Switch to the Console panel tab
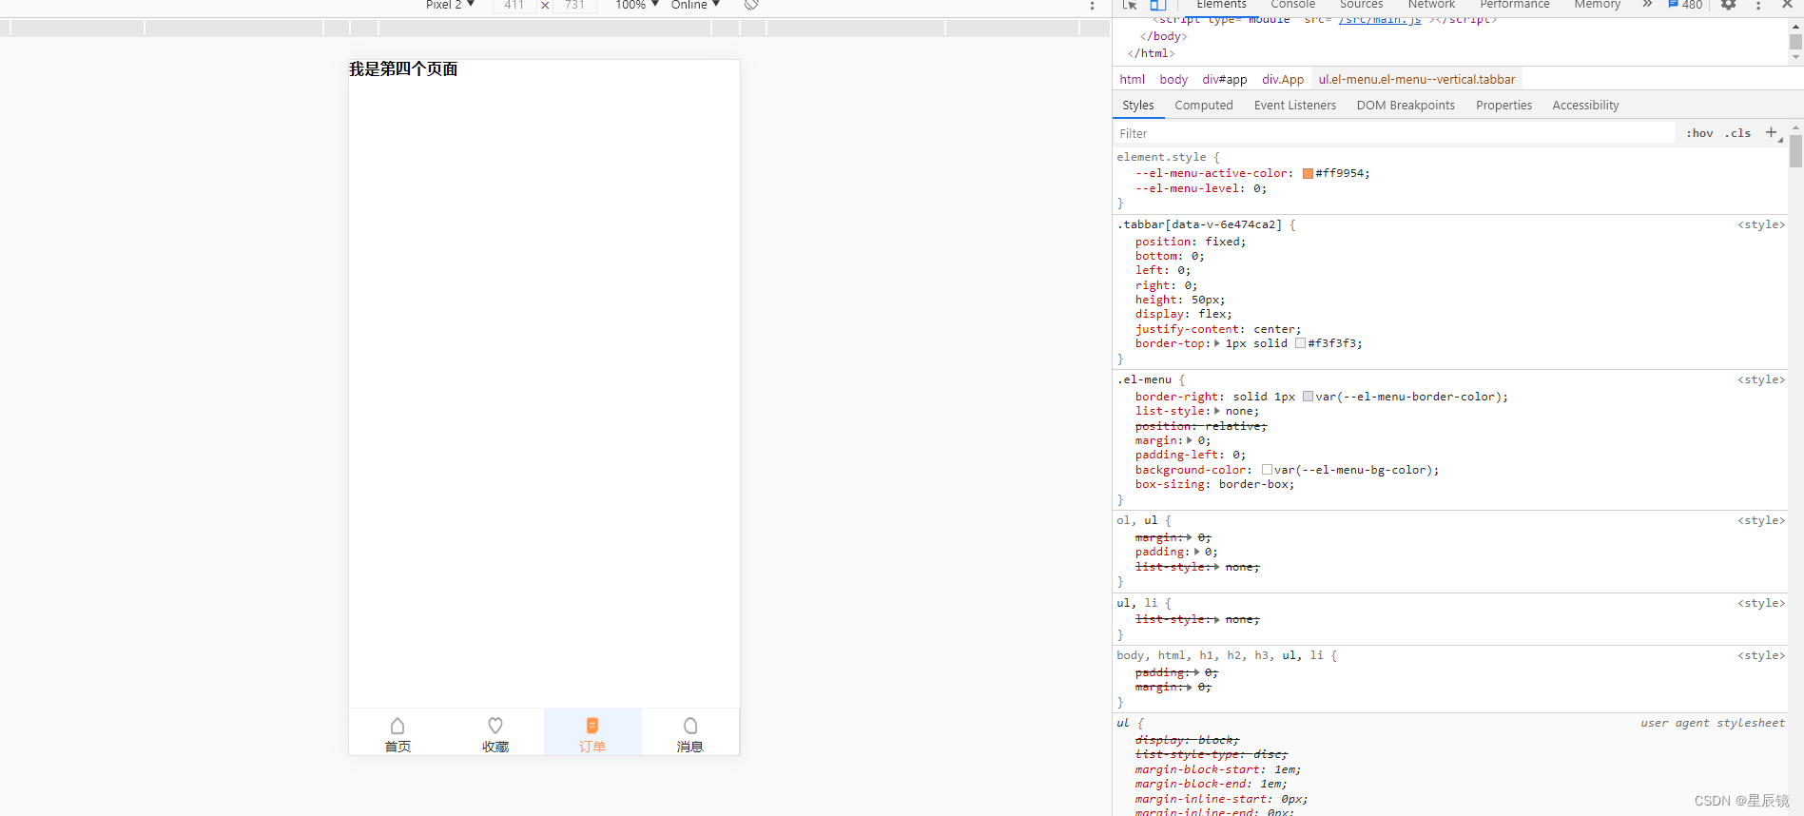Viewport: 1804px width, 816px height. point(1293,5)
